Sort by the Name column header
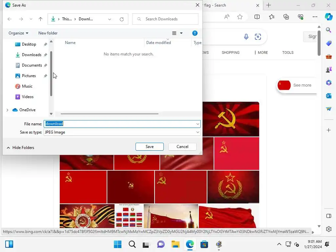This screenshot has height=252, width=336. click(x=70, y=43)
